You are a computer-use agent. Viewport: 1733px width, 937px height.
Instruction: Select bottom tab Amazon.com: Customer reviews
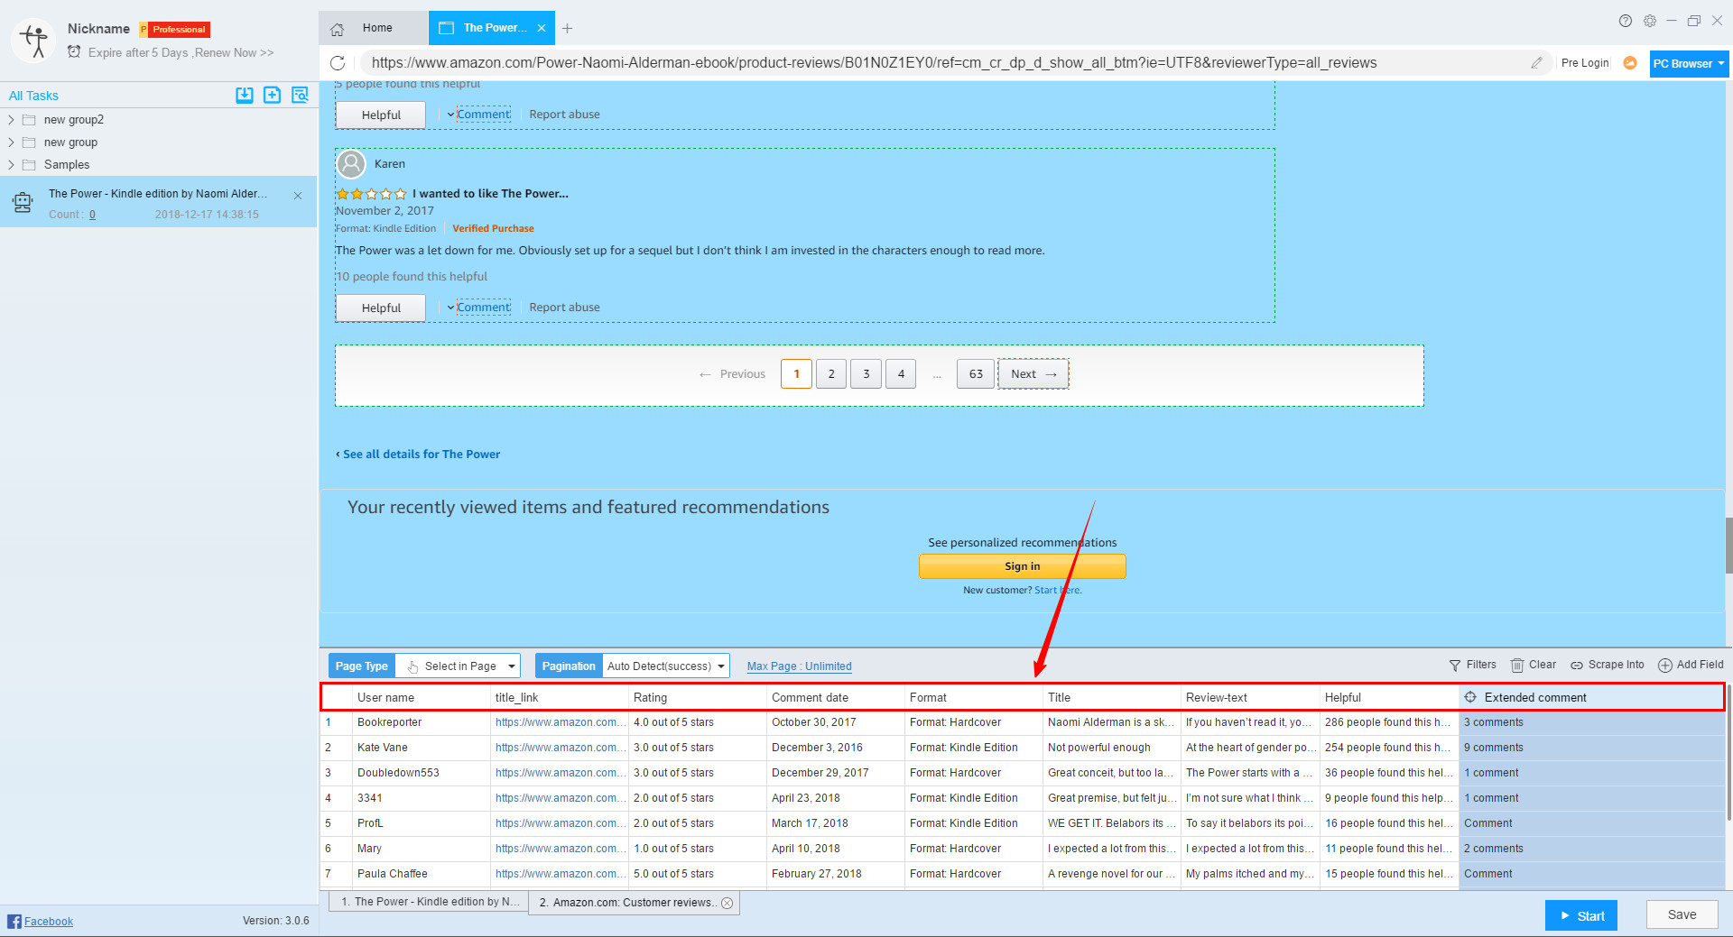[x=635, y=903]
